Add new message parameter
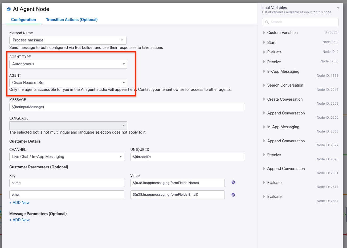347x248 pixels. [x=19, y=220]
